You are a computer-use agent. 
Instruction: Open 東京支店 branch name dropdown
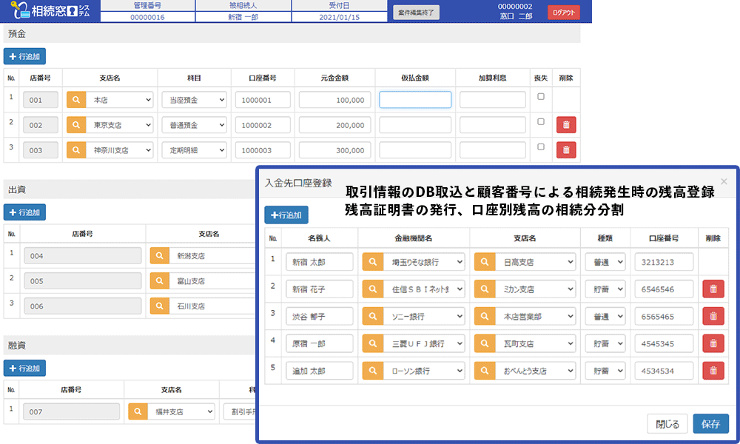(x=120, y=125)
